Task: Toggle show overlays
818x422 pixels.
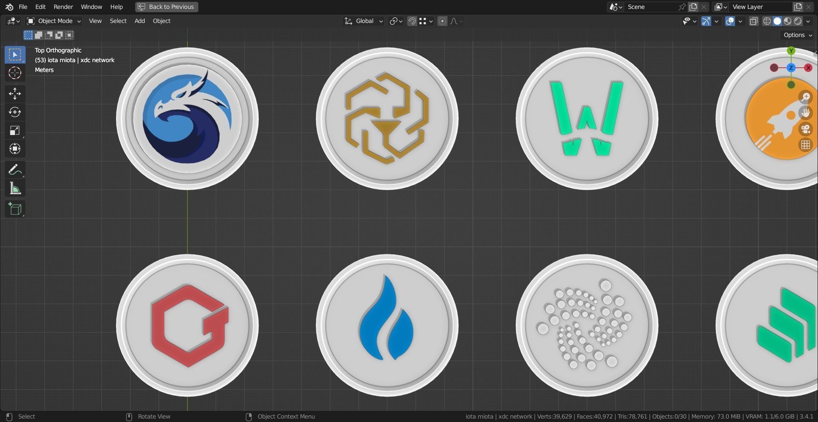Action: click(730, 21)
